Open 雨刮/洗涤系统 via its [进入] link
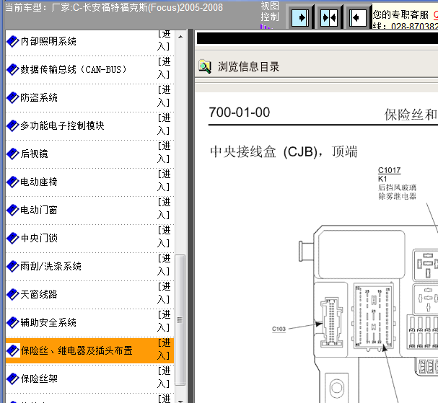The image size is (438, 403). click(164, 265)
